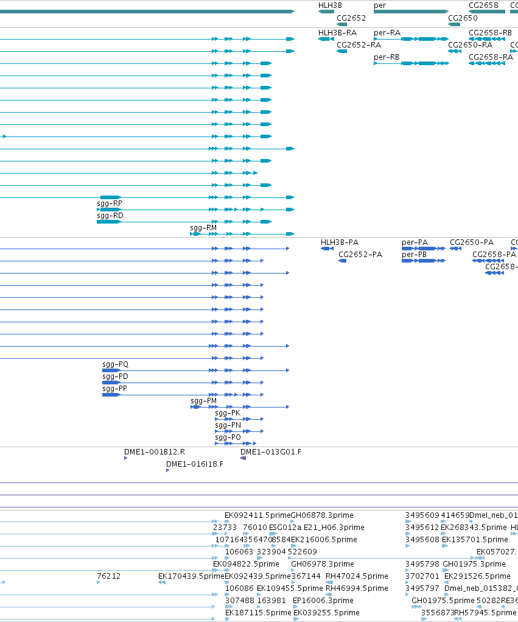Open the HLH3B-RA transcript label
This screenshot has width=518, height=622.
coord(337,33)
